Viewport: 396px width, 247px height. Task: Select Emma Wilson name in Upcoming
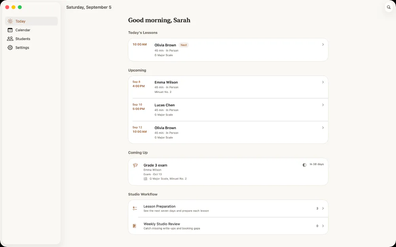pos(166,83)
